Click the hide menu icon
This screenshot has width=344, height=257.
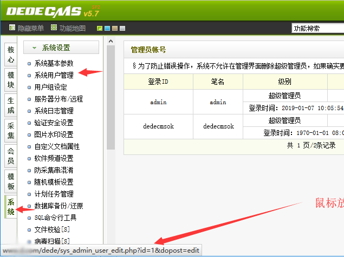[12, 28]
